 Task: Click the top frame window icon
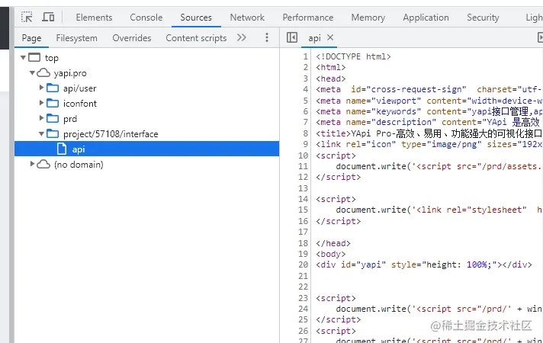pos(34,57)
